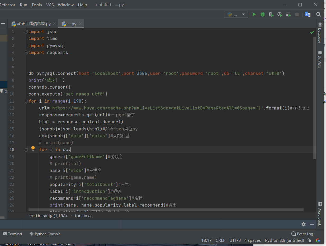The image size is (326, 246).
Task: Open the VCS menu
Action: click(x=50, y=5)
